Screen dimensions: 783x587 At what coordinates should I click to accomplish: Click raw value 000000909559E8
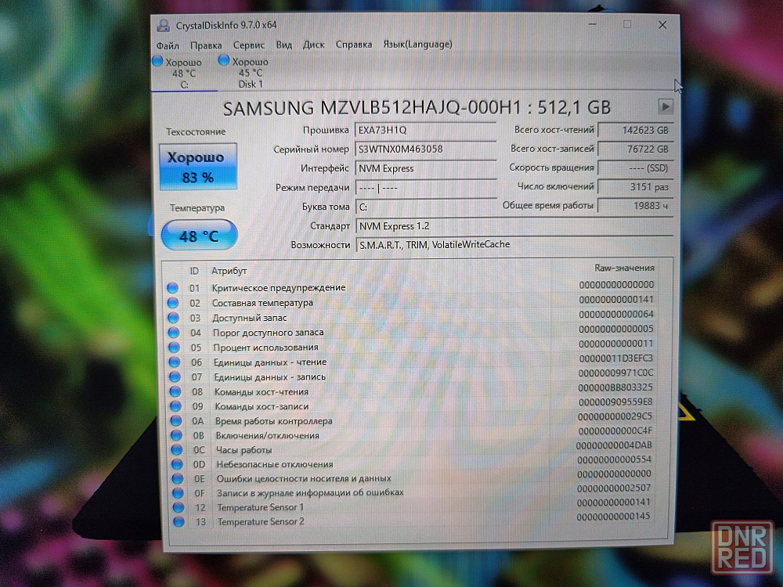pos(615,402)
